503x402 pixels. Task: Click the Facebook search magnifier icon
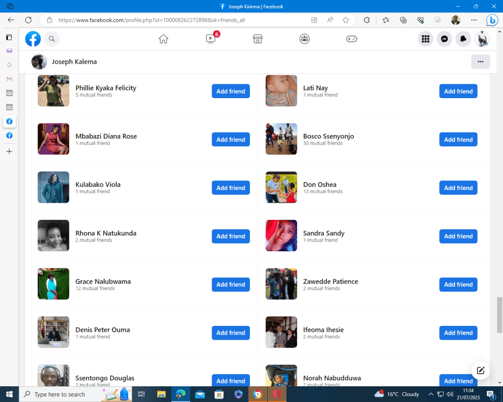pyautogui.click(x=52, y=39)
